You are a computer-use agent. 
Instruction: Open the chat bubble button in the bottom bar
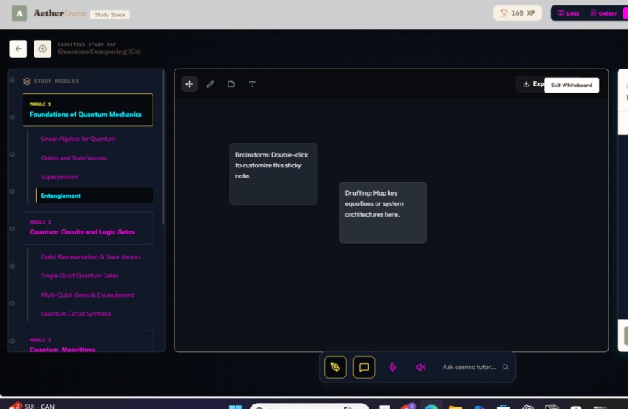tap(364, 367)
